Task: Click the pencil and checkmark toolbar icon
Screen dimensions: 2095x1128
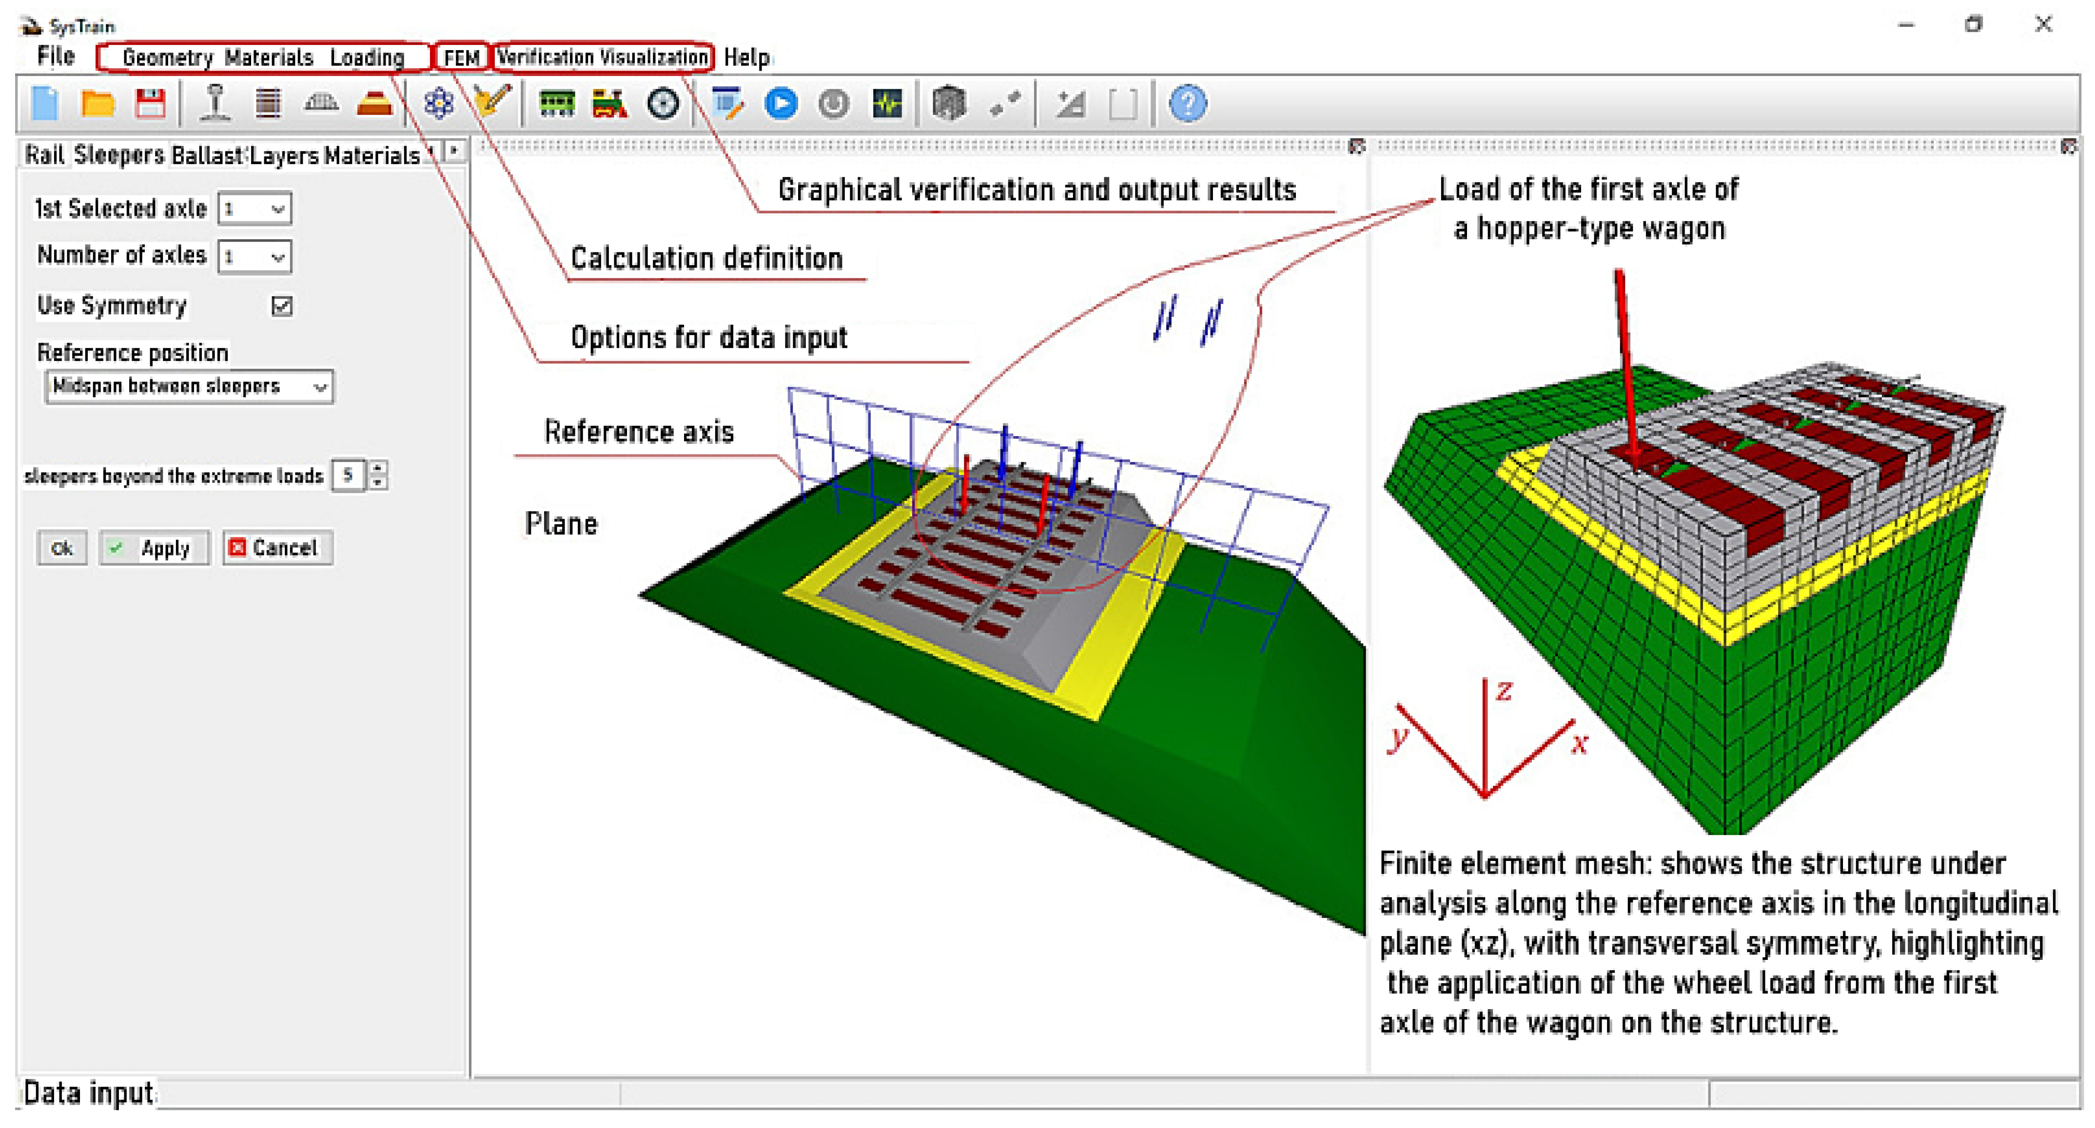Action: point(491,103)
